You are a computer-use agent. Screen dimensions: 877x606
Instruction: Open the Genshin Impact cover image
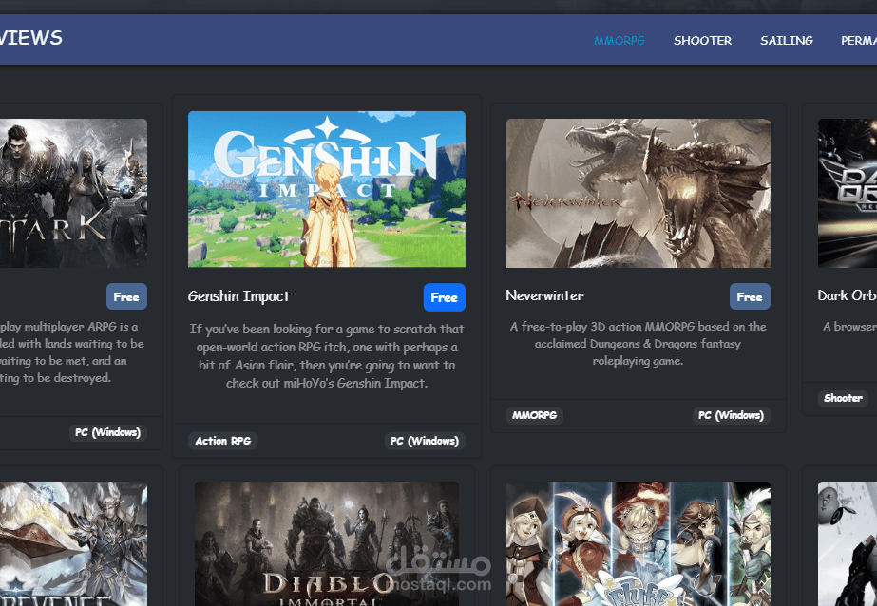click(x=327, y=189)
